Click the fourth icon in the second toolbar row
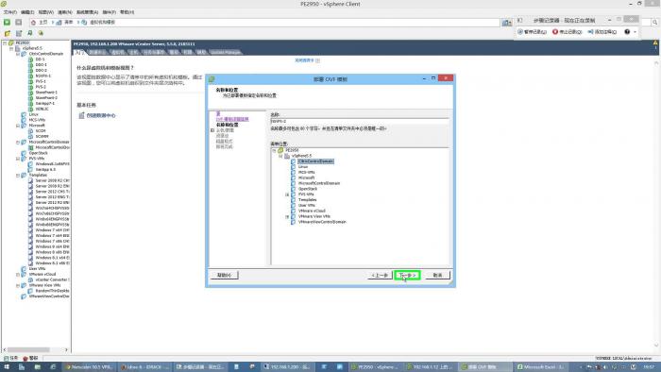The height and width of the screenshot is (372, 661). (x=41, y=33)
